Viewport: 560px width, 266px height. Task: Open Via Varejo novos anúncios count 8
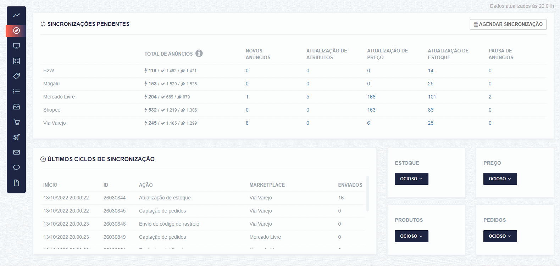(x=247, y=123)
